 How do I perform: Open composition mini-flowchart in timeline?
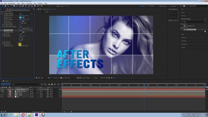click(x=42, y=84)
